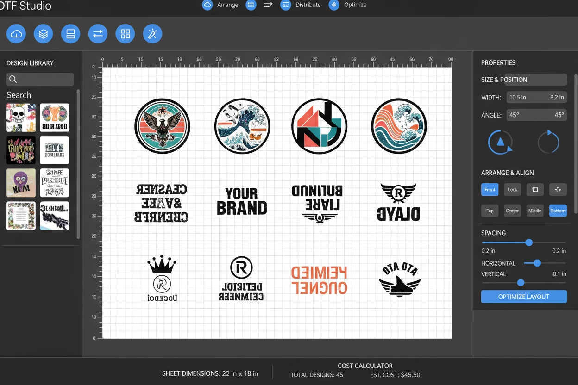Expand the Size & Position section
Image resolution: width=578 pixels, height=385 pixels.
[524, 79]
